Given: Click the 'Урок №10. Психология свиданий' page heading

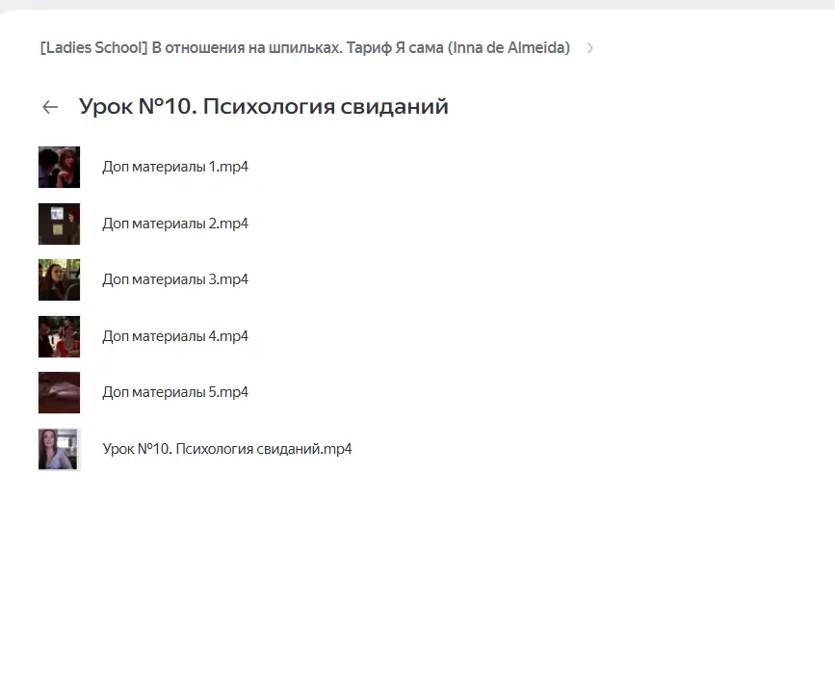Looking at the screenshot, I should [263, 106].
